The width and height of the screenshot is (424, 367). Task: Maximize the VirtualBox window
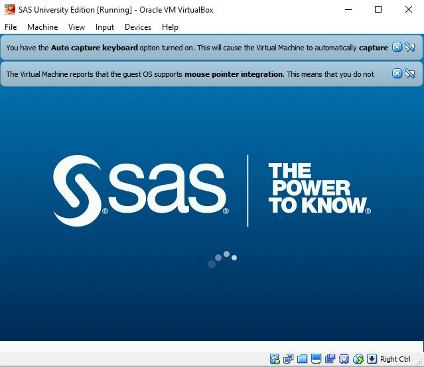378,9
